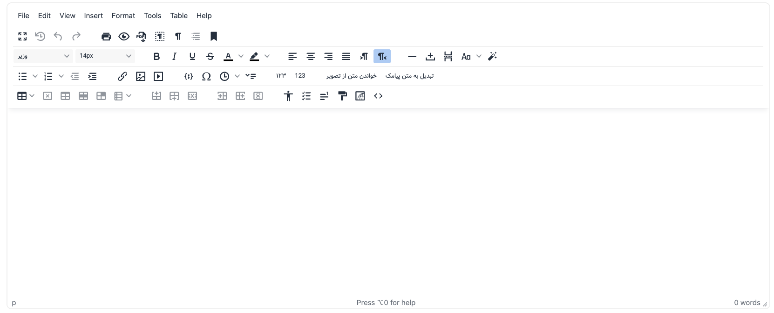Apply the text color swatch

tap(228, 56)
